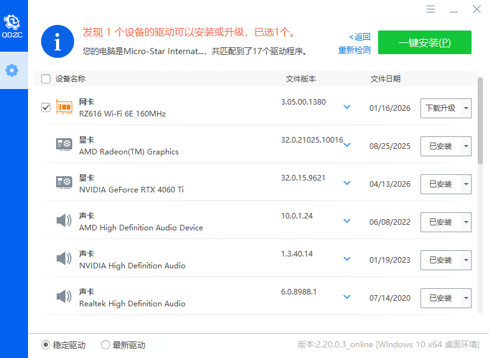Click 已安装 button for NVIDIA High Definition Audio
Image resolution: width=489 pixels, height=358 pixels.
point(441,260)
